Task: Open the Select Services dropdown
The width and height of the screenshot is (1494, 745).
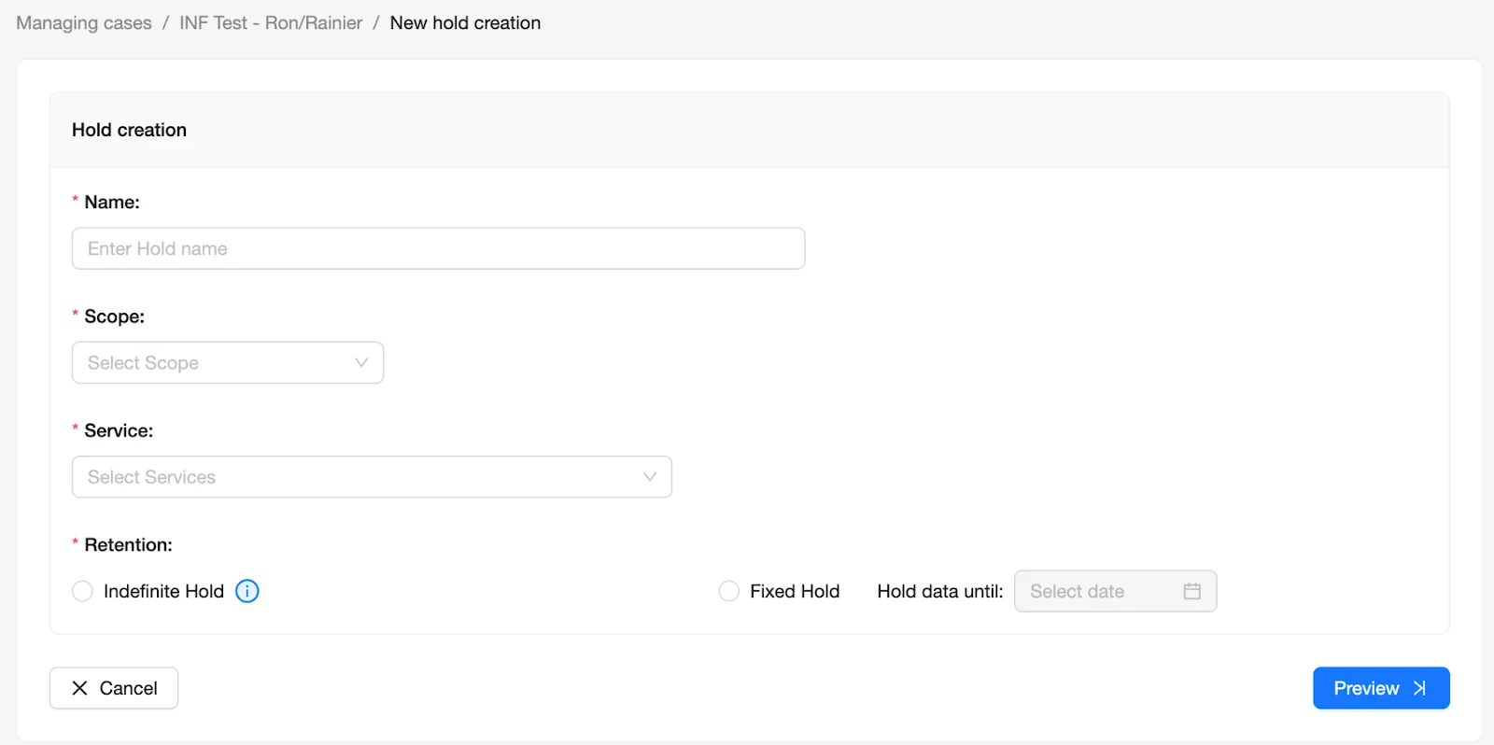Action: pyautogui.click(x=372, y=477)
